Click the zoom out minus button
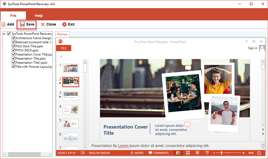 click(x=214, y=153)
